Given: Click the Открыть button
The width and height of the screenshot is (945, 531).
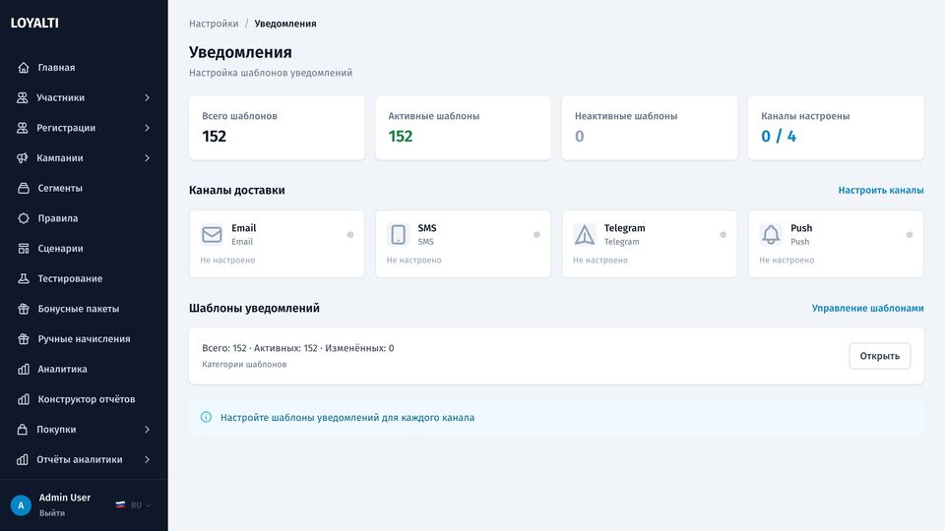Looking at the screenshot, I should click(x=879, y=356).
